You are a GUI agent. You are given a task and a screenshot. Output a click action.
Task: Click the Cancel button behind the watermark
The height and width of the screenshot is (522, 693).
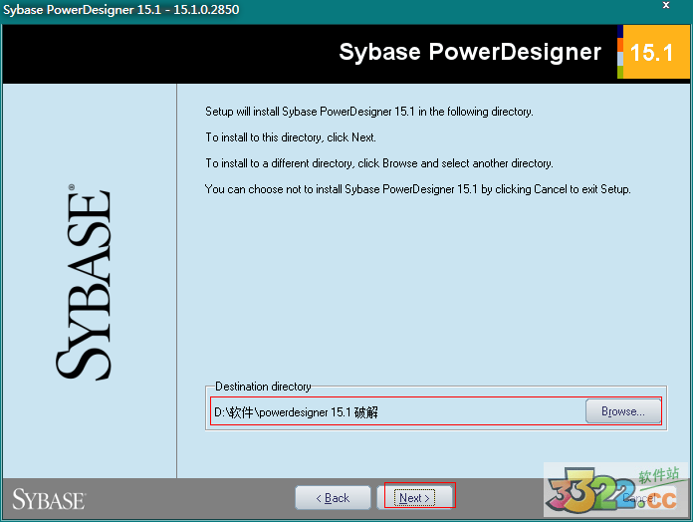(x=639, y=498)
